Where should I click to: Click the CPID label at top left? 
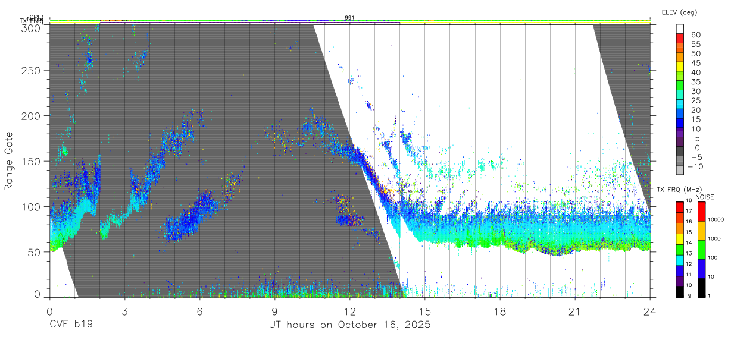(36, 17)
